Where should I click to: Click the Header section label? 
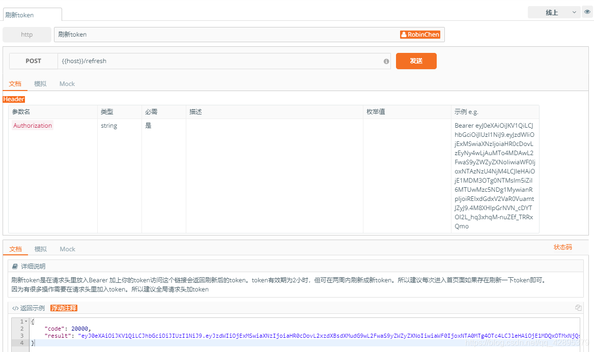13,99
